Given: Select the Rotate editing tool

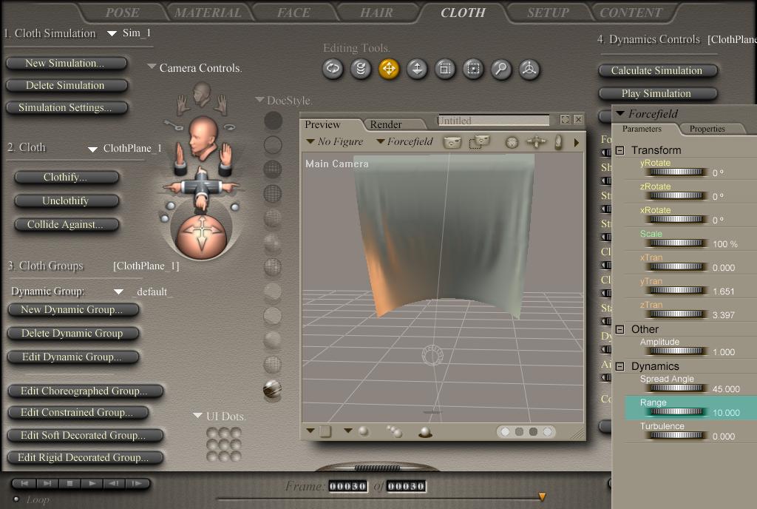Looking at the screenshot, I should (x=333, y=70).
